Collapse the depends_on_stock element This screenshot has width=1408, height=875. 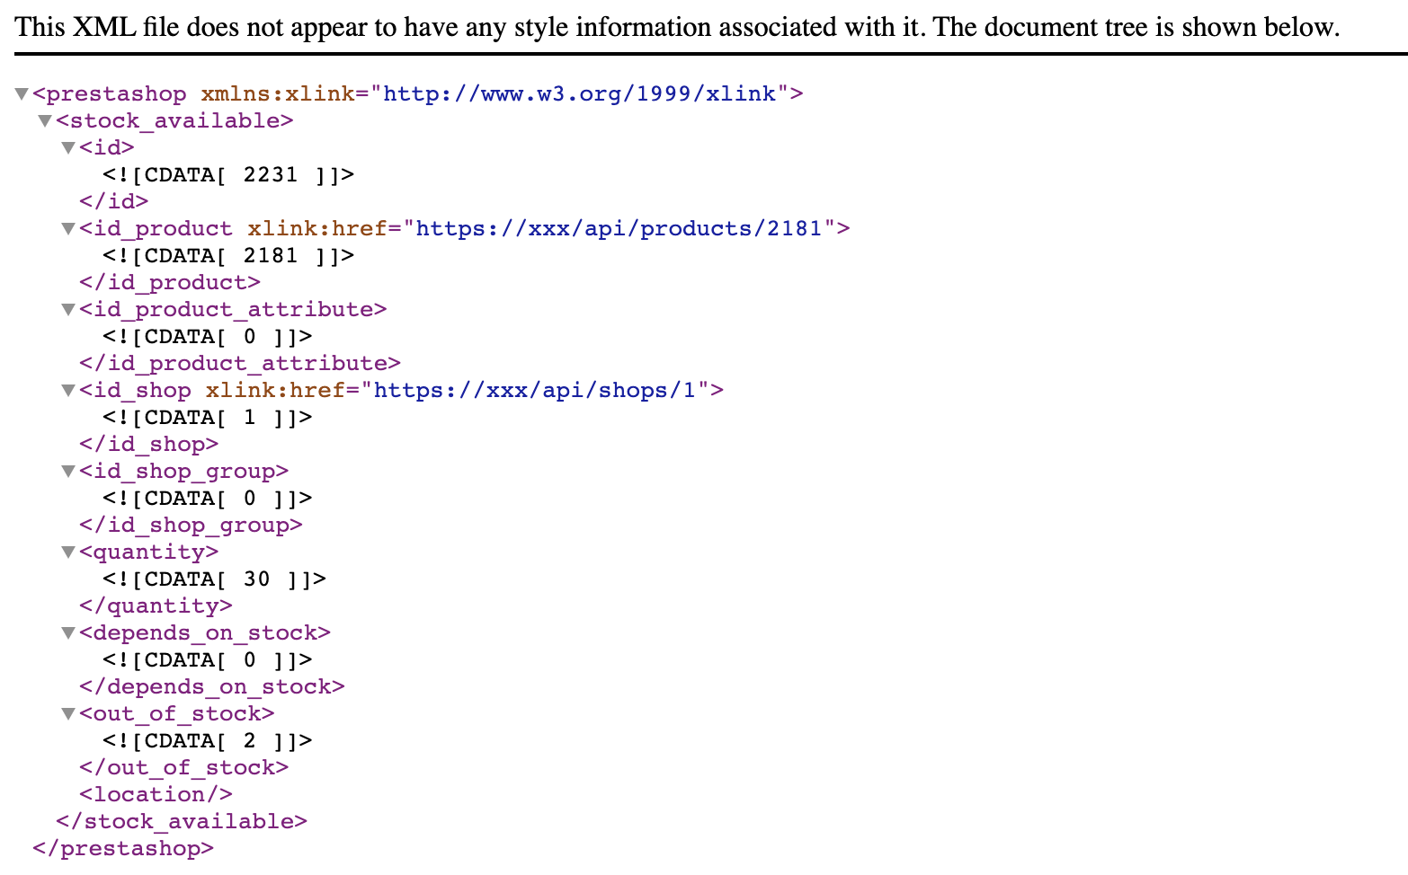(68, 632)
